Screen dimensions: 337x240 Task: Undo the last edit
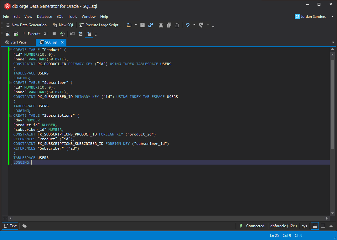click(x=187, y=25)
